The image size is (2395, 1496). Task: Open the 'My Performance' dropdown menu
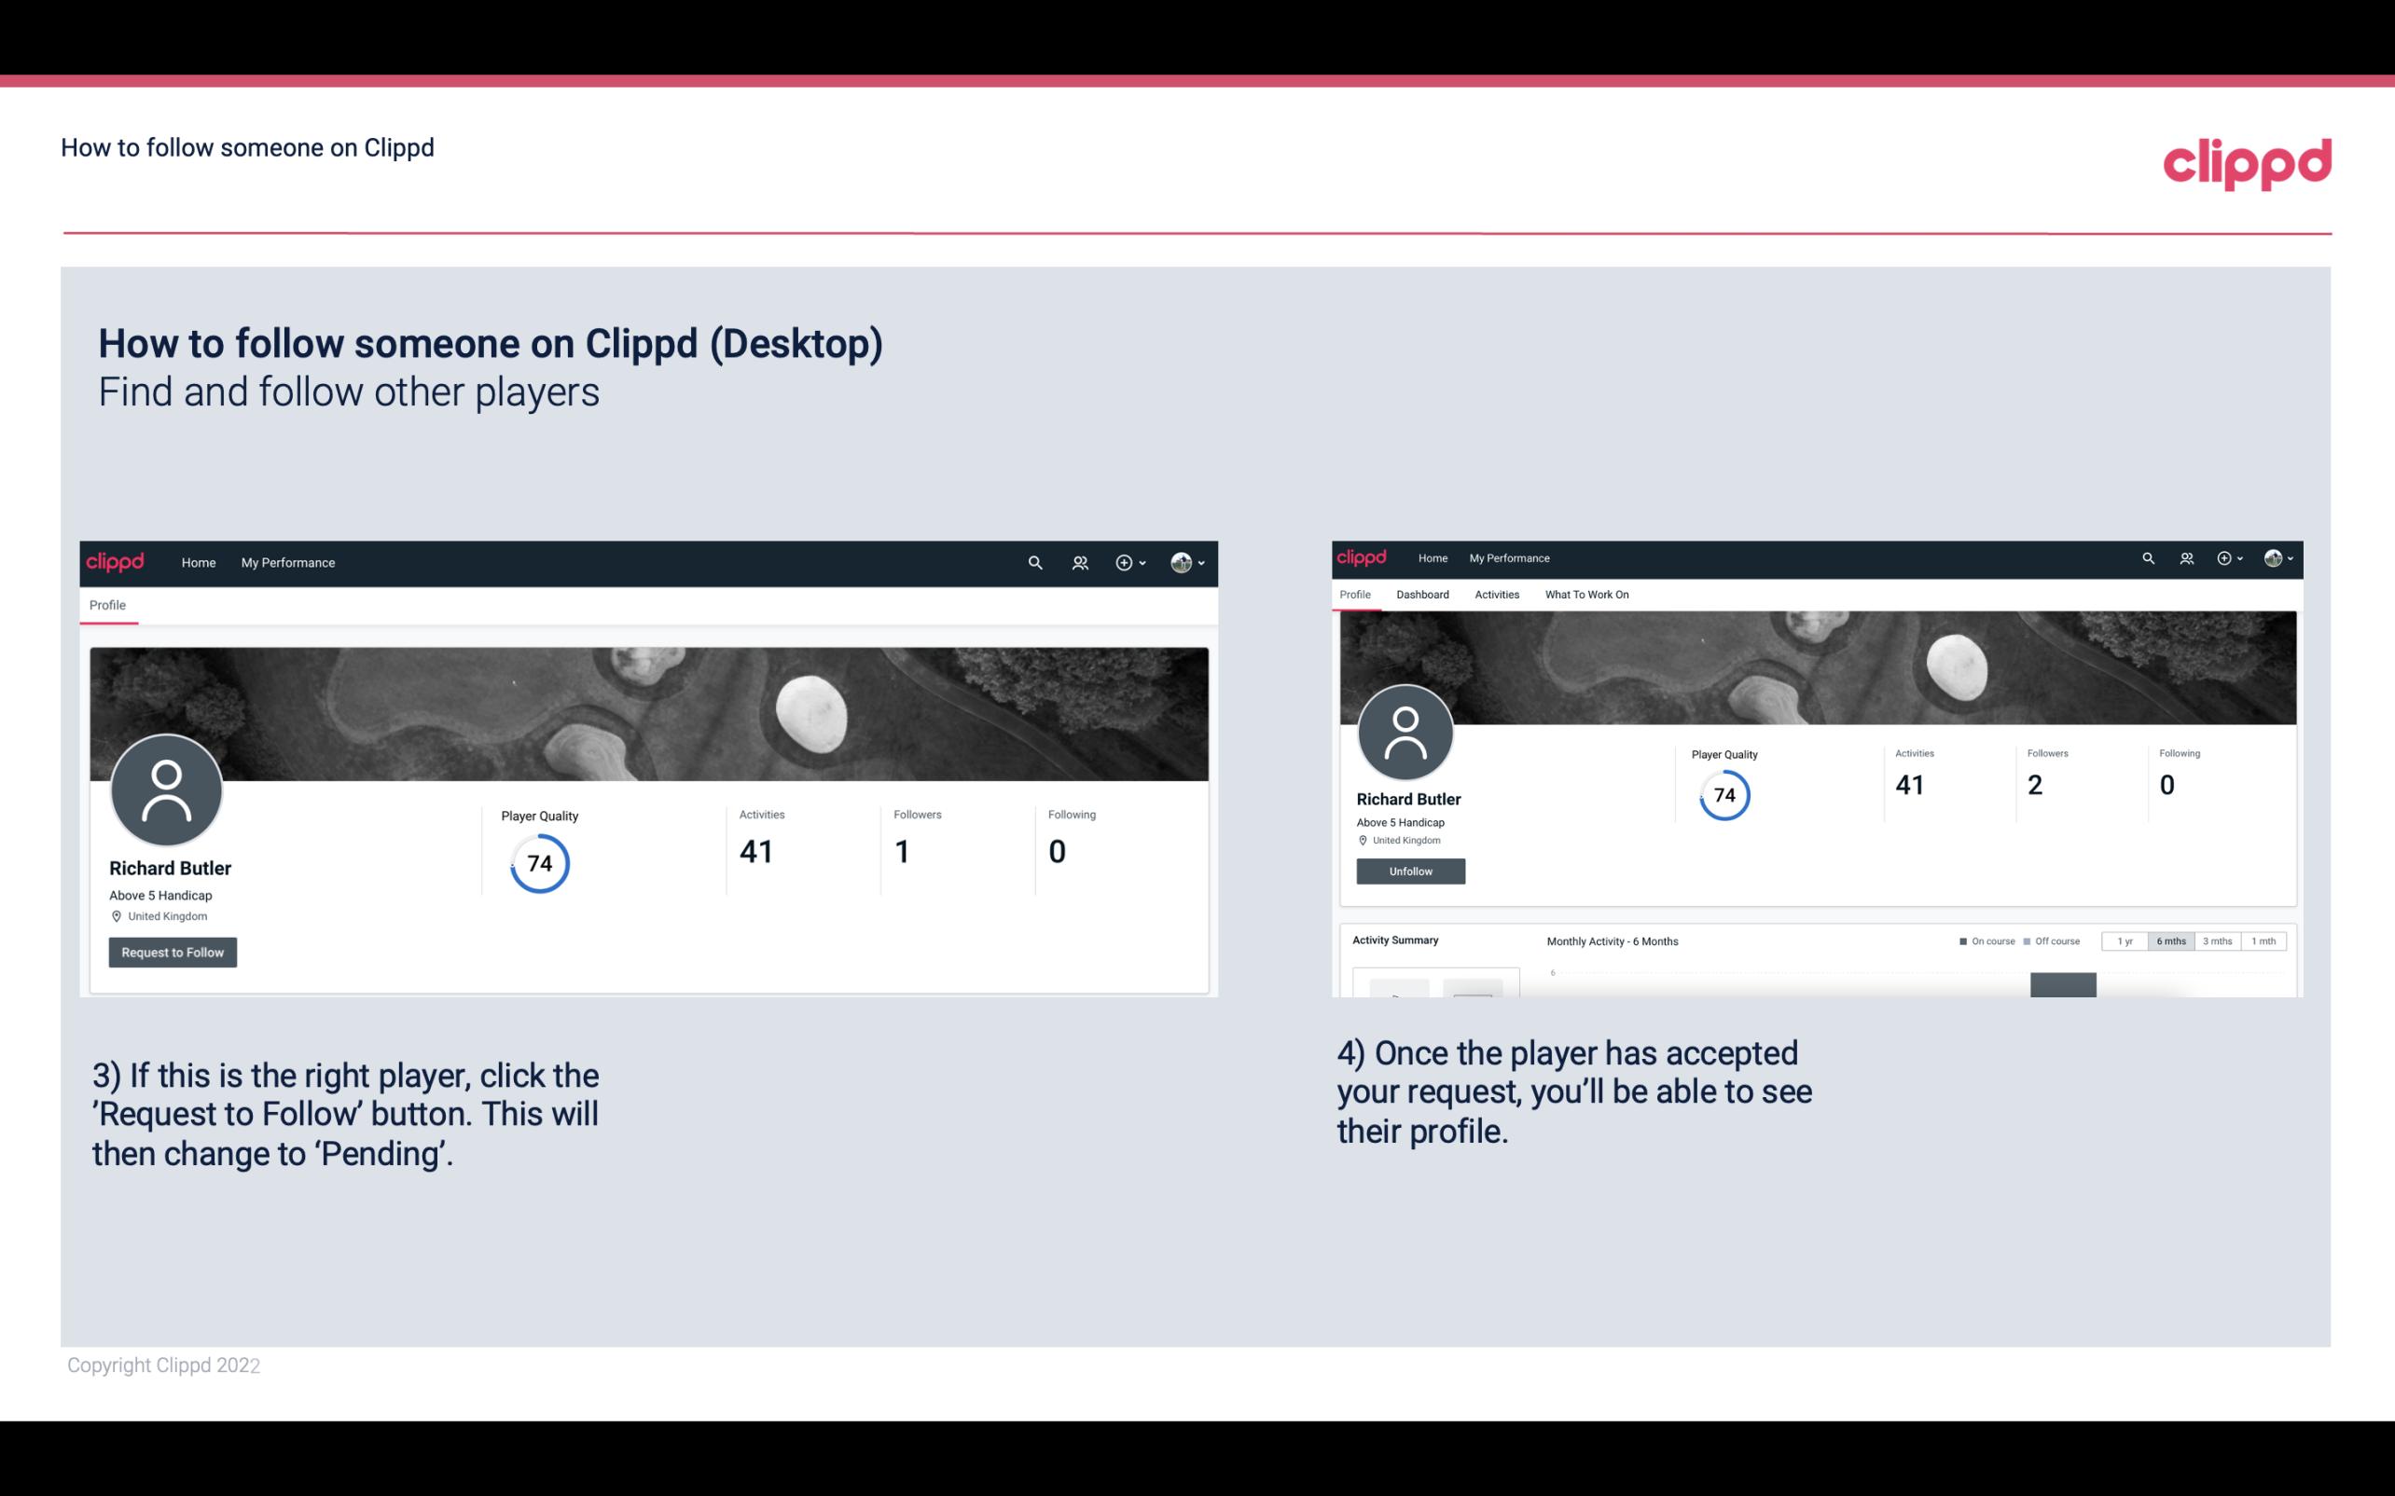pyautogui.click(x=286, y=562)
